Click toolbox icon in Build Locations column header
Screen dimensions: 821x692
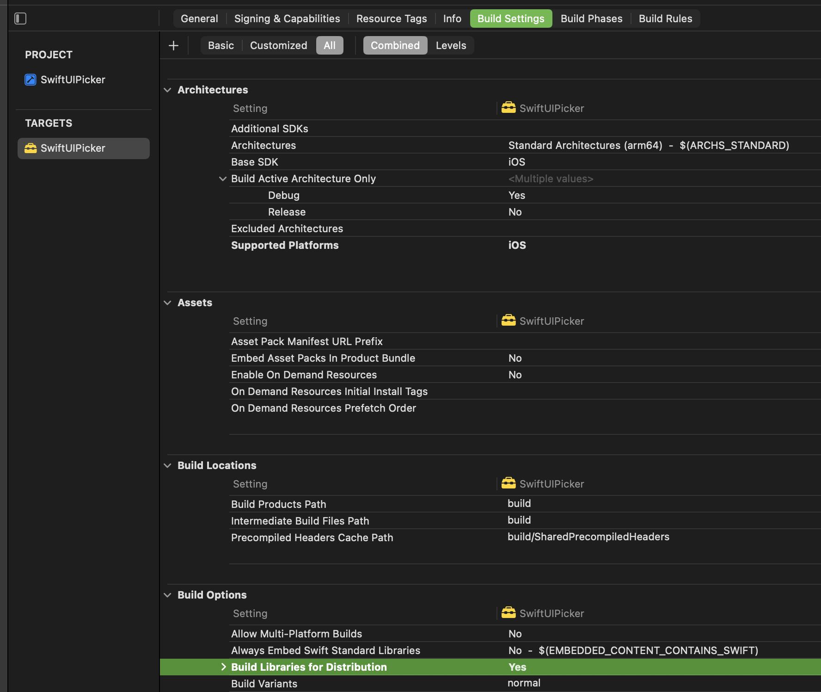click(509, 483)
